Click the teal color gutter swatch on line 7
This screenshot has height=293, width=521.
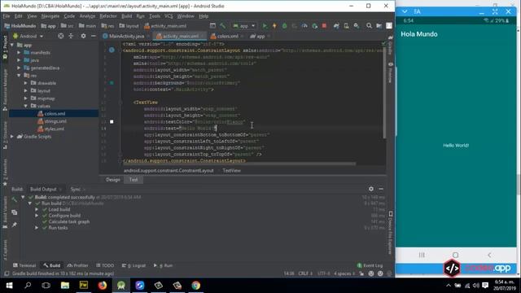click(x=112, y=83)
